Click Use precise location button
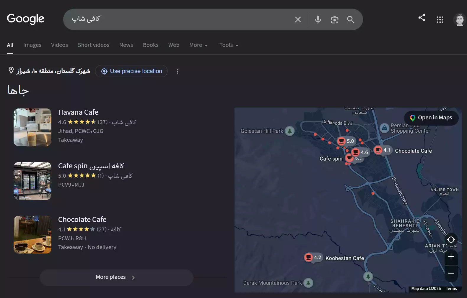467x298 pixels. (x=131, y=71)
